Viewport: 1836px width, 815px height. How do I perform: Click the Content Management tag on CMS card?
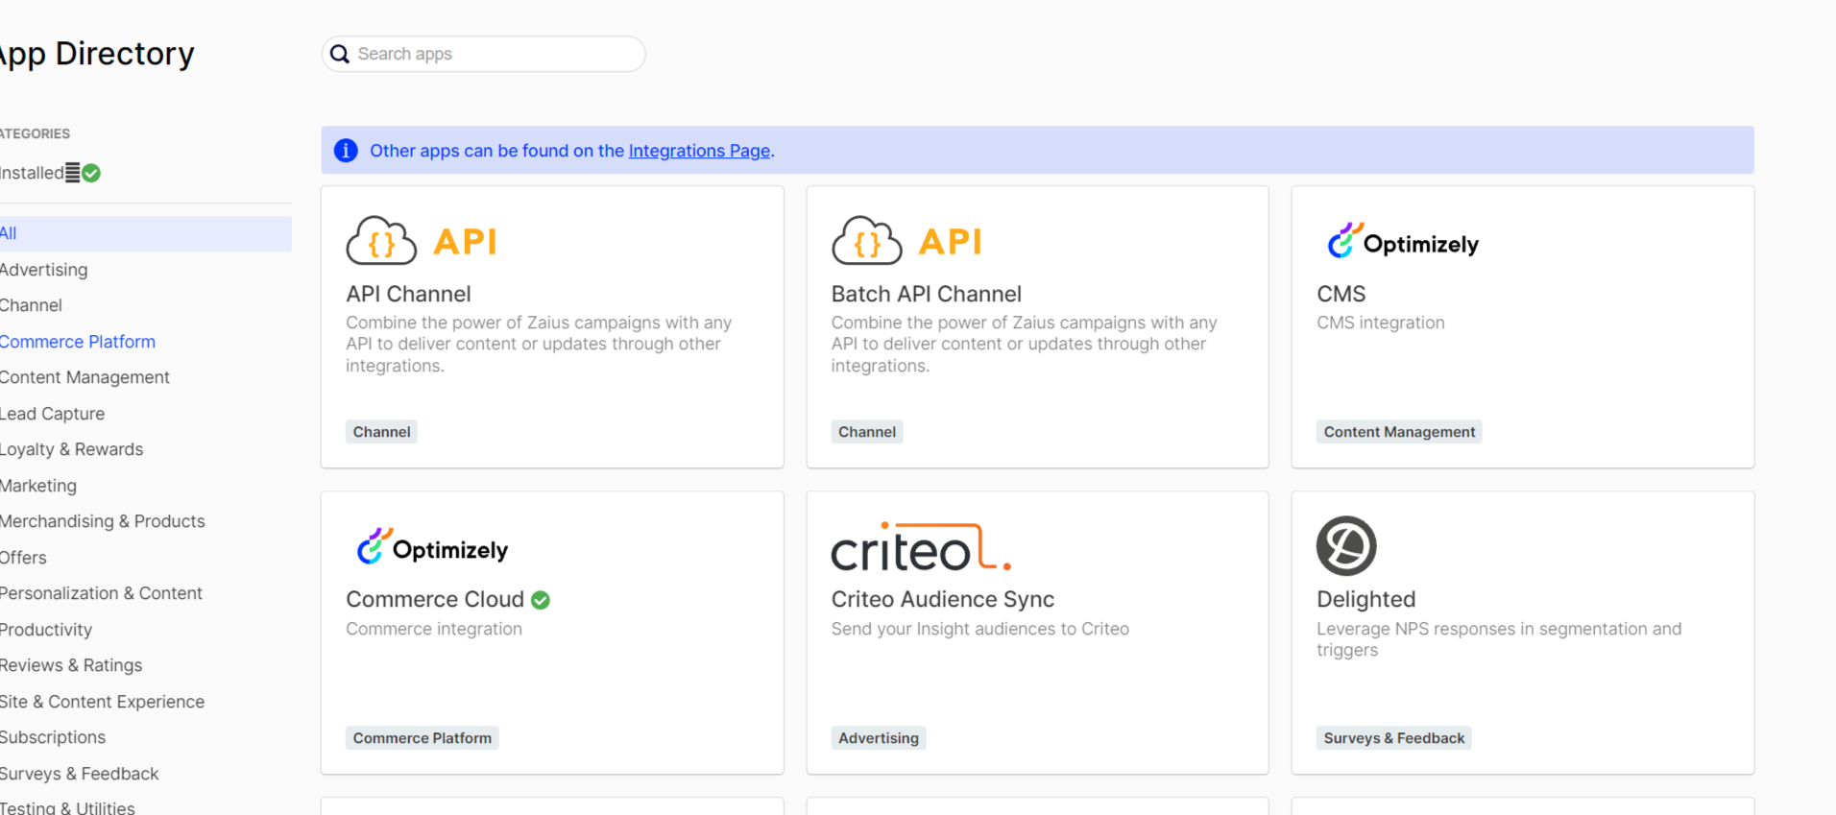pos(1398,432)
